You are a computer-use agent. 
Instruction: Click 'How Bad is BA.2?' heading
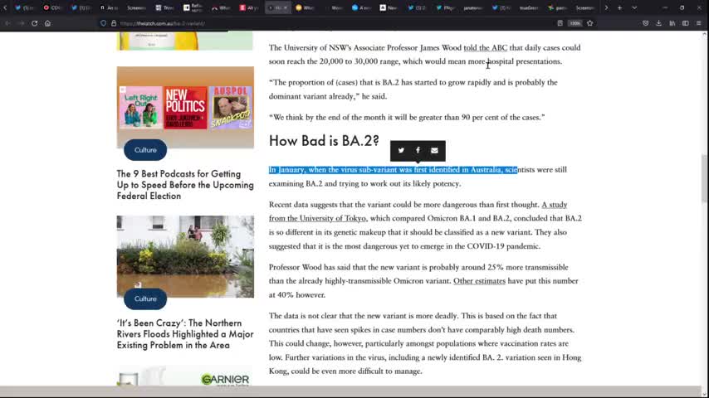tap(324, 141)
